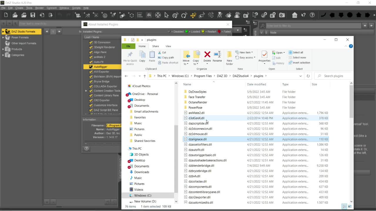Toggle the Align Pane plugin checkbox
376x211 pixels.
point(91,52)
